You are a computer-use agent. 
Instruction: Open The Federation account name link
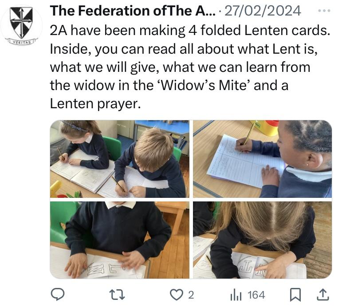130,10
